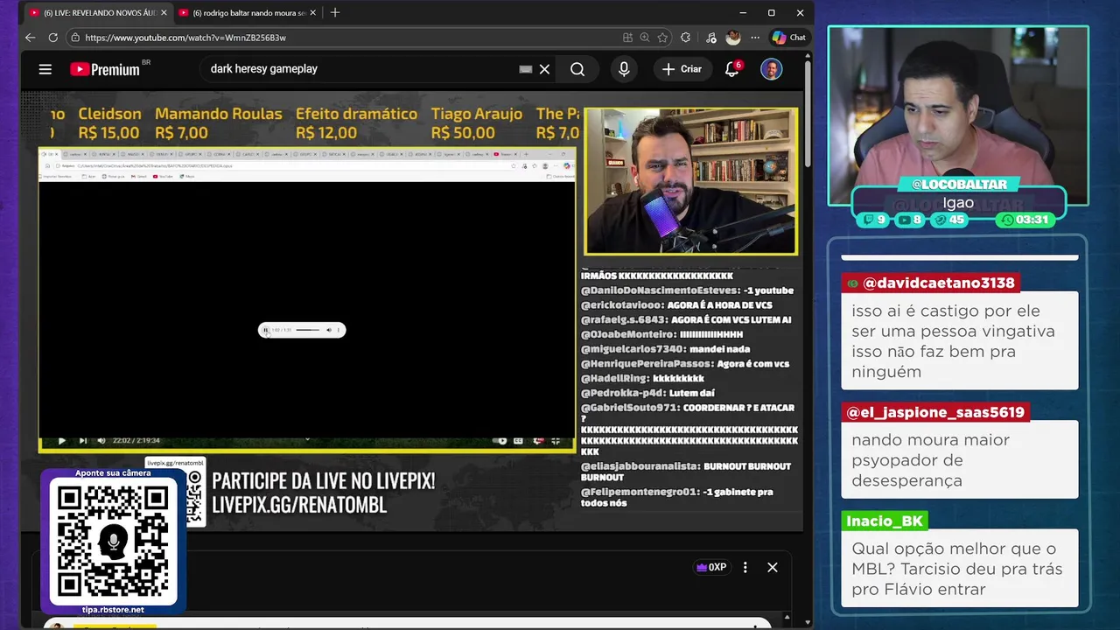The image size is (1120, 630).
Task: Click the 'LIVEPIX.GG/RENATOMBL' banner text
Action: (299, 506)
